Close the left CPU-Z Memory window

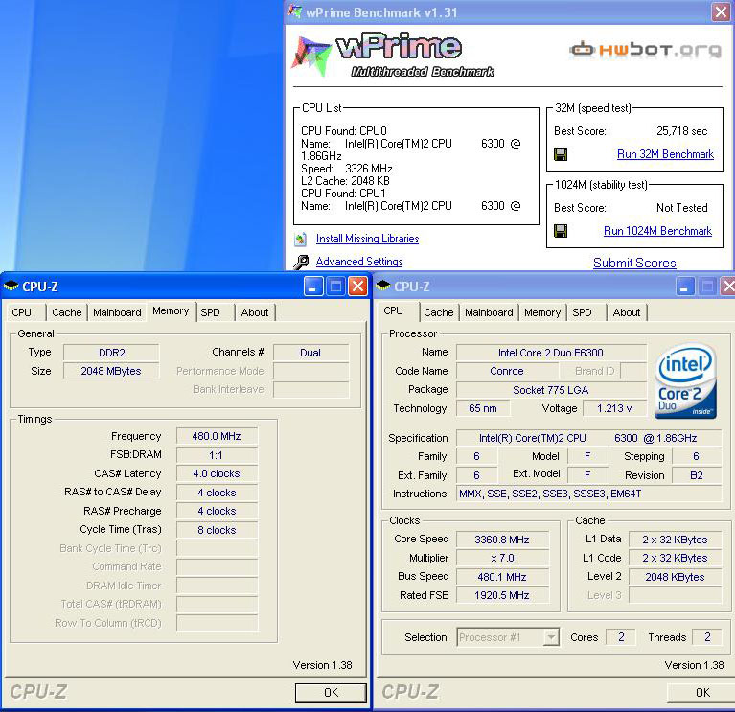(x=357, y=286)
